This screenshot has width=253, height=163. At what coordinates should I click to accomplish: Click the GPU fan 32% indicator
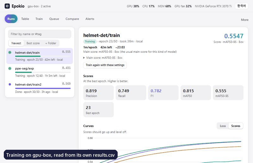183,6
